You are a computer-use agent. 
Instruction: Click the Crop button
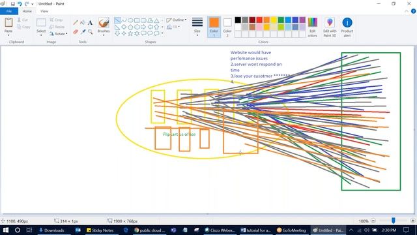point(56,20)
